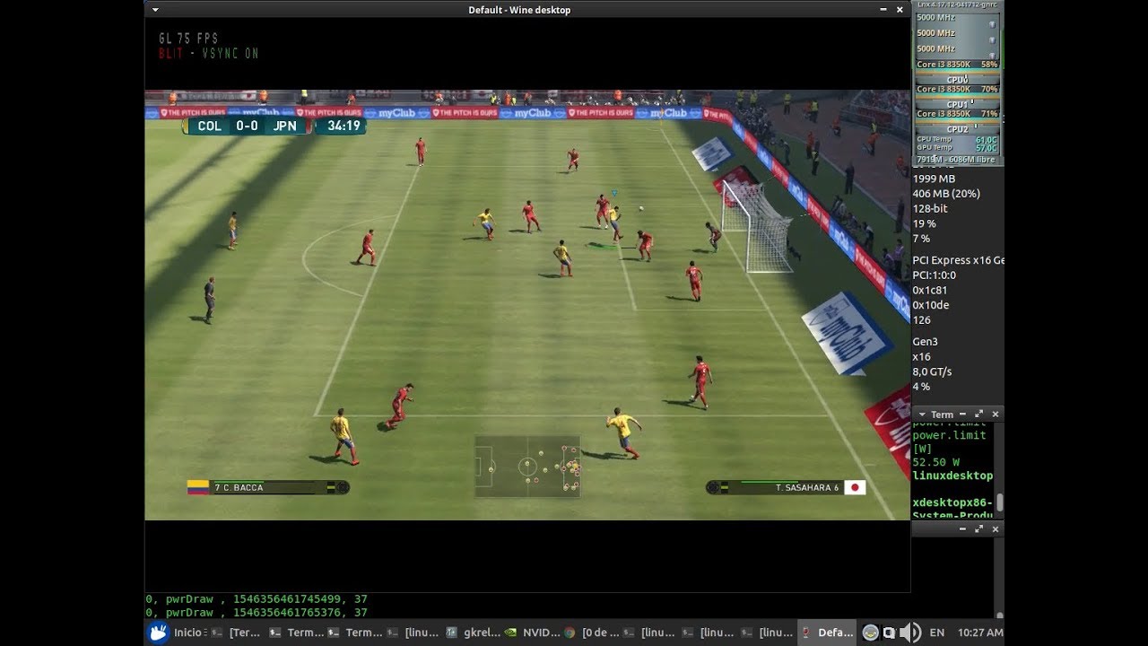Click the Japan flag icon
The height and width of the screenshot is (646, 1148).
tap(855, 487)
